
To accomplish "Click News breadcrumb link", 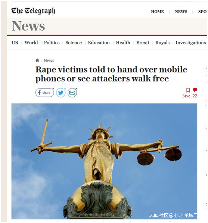I will 49,61.
